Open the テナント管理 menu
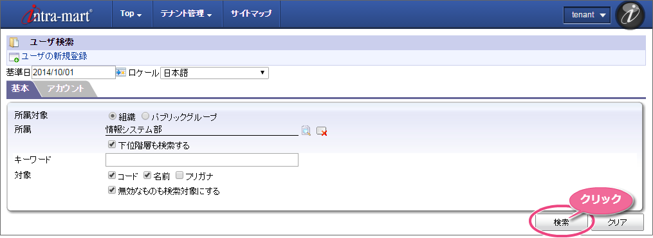The image size is (653, 238). coord(186,14)
